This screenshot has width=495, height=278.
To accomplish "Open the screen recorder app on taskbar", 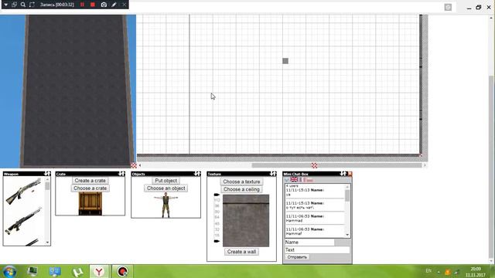I will point(122,271).
